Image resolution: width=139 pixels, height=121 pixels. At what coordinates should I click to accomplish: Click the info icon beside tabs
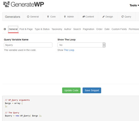(x=5, y=29)
